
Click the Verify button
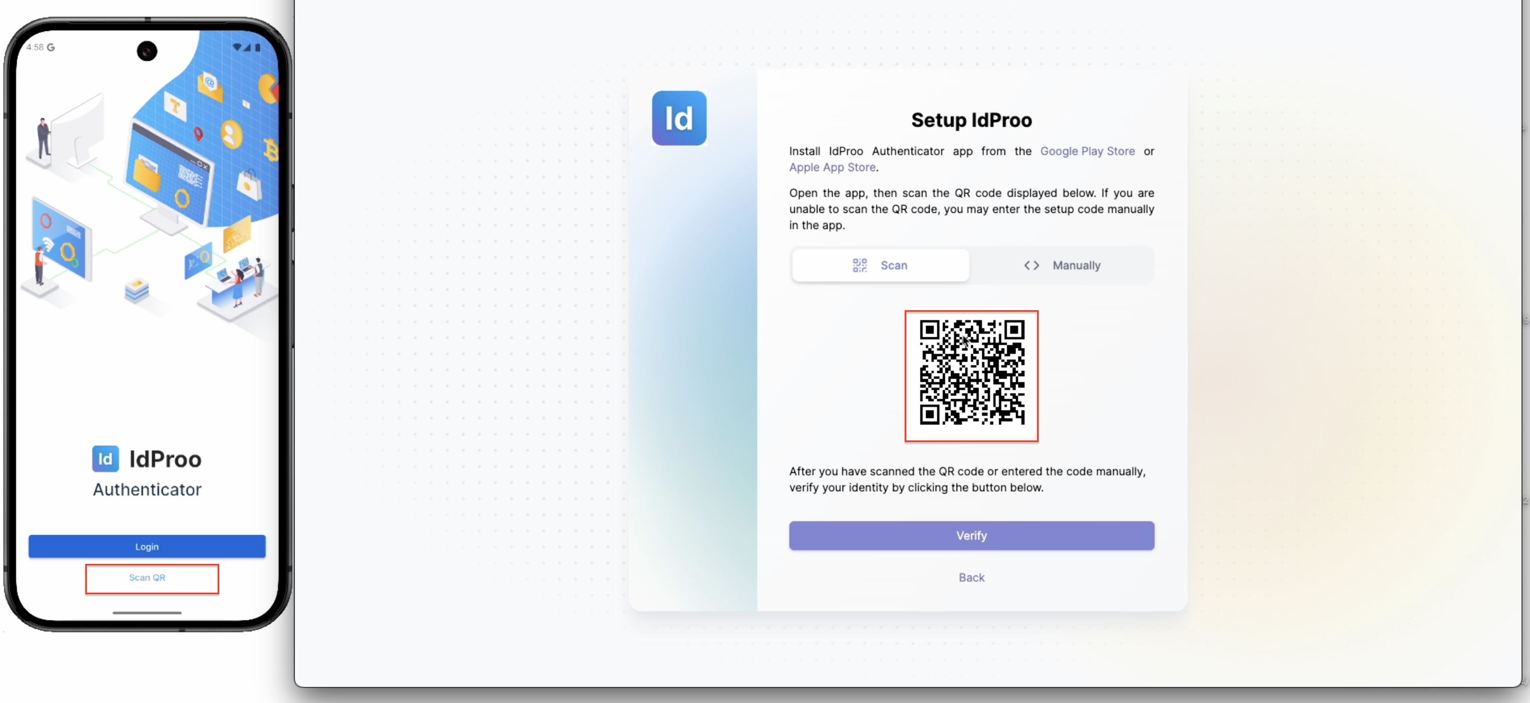971,535
